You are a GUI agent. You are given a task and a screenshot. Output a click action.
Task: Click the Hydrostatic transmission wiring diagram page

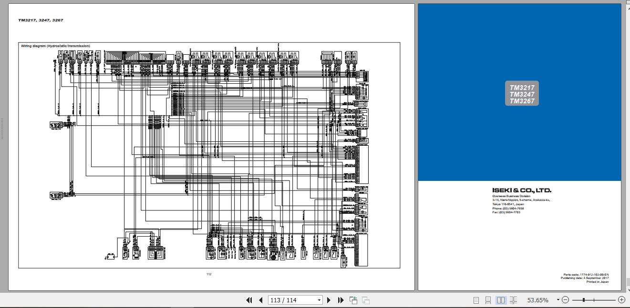(210, 152)
